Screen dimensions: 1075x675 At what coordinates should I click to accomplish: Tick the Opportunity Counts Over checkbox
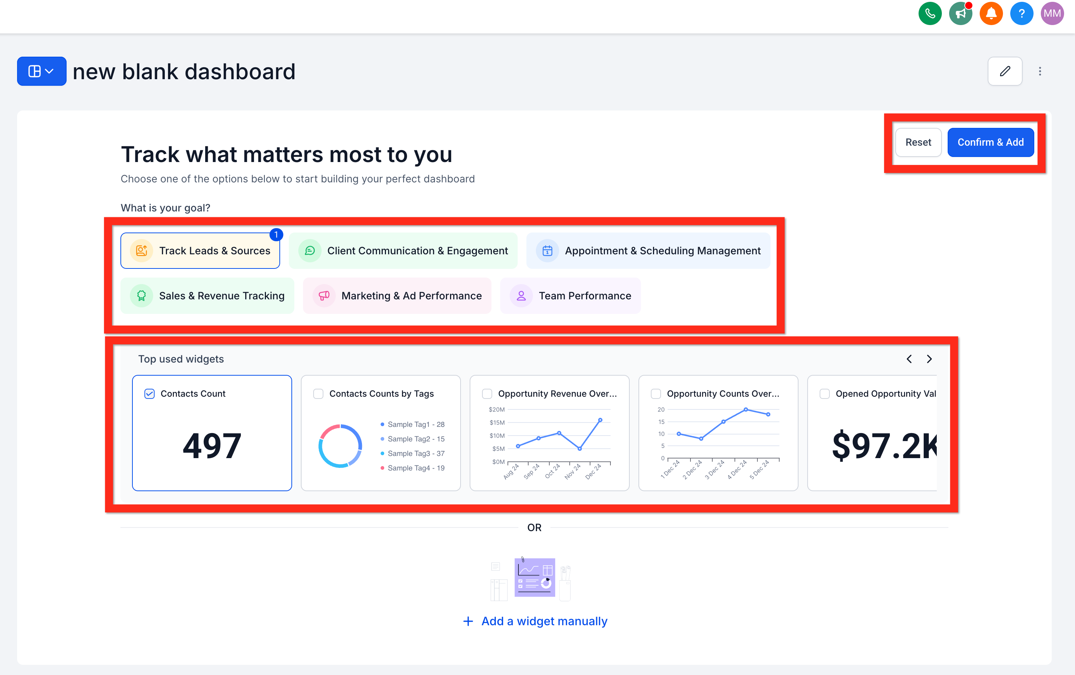click(x=656, y=394)
